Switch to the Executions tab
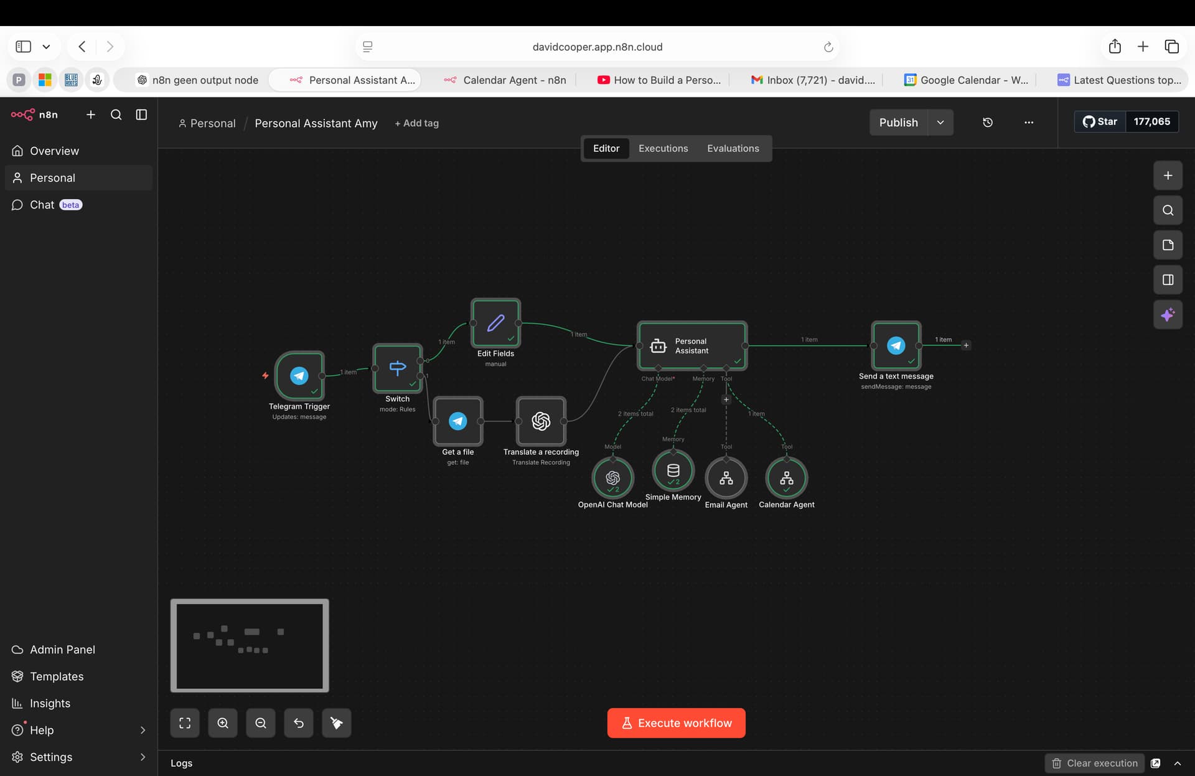Viewport: 1195px width, 776px height. pyautogui.click(x=663, y=148)
